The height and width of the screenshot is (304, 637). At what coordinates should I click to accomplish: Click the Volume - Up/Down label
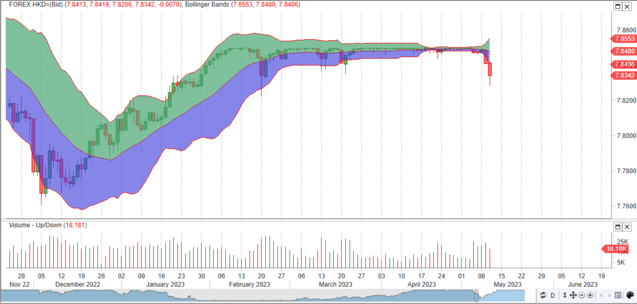35,225
